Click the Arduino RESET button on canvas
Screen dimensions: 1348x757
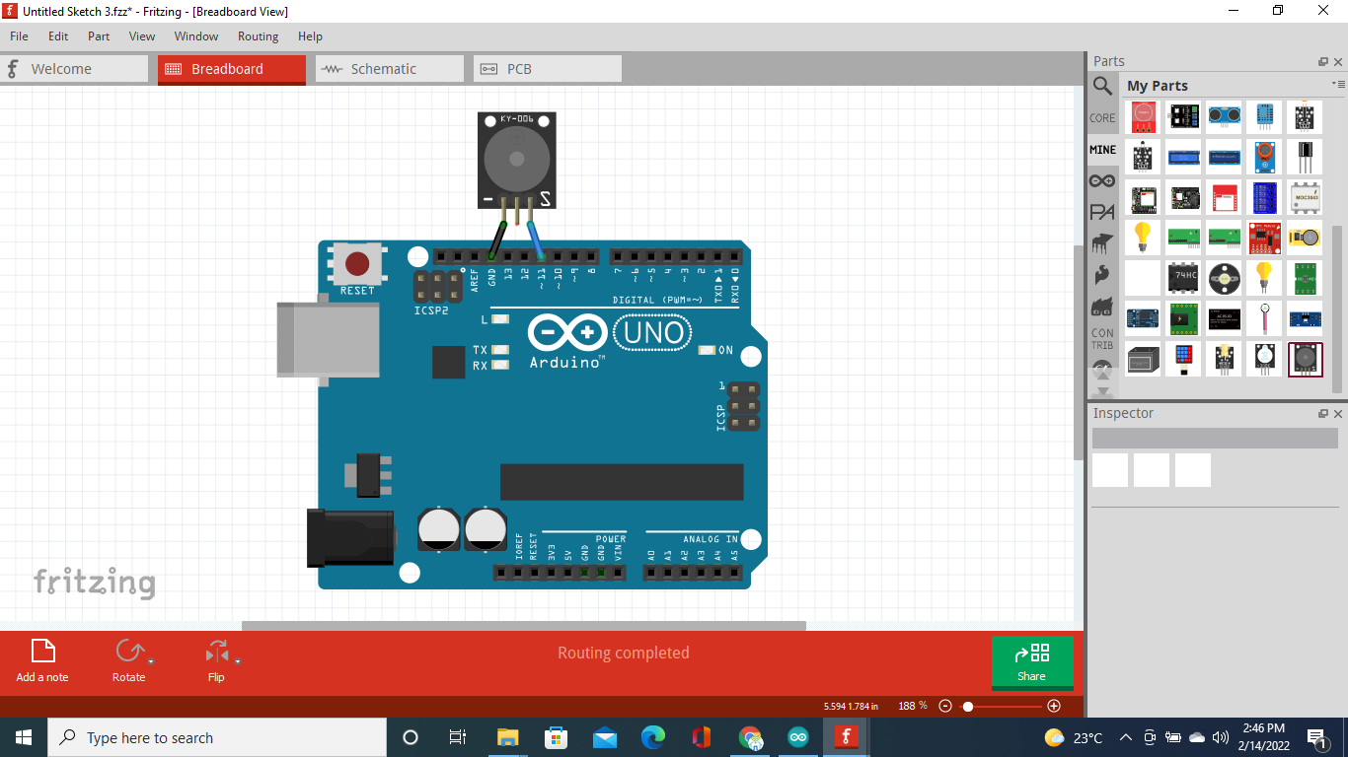pyautogui.click(x=357, y=264)
